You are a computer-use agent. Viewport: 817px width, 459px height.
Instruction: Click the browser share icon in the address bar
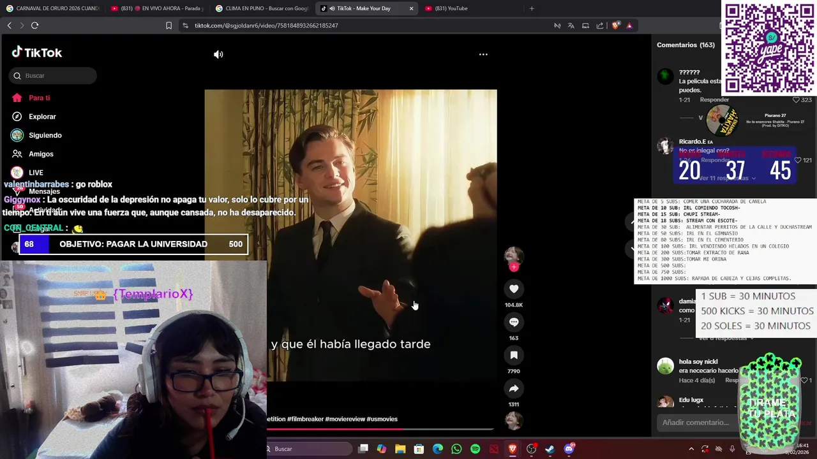tap(600, 25)
